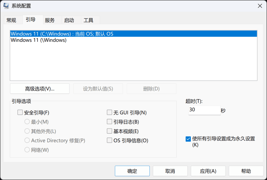Check the 基本视频 option

(x=109, y=131)
